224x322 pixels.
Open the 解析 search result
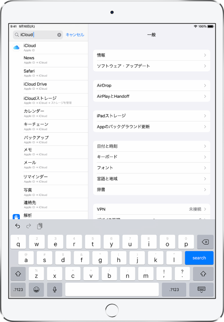(49, 215)
